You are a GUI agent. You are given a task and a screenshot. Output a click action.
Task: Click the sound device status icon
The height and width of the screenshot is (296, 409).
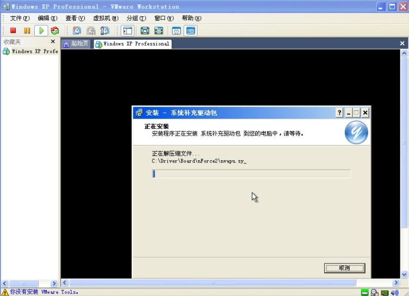pyautogui.click(x=394, y=292)
